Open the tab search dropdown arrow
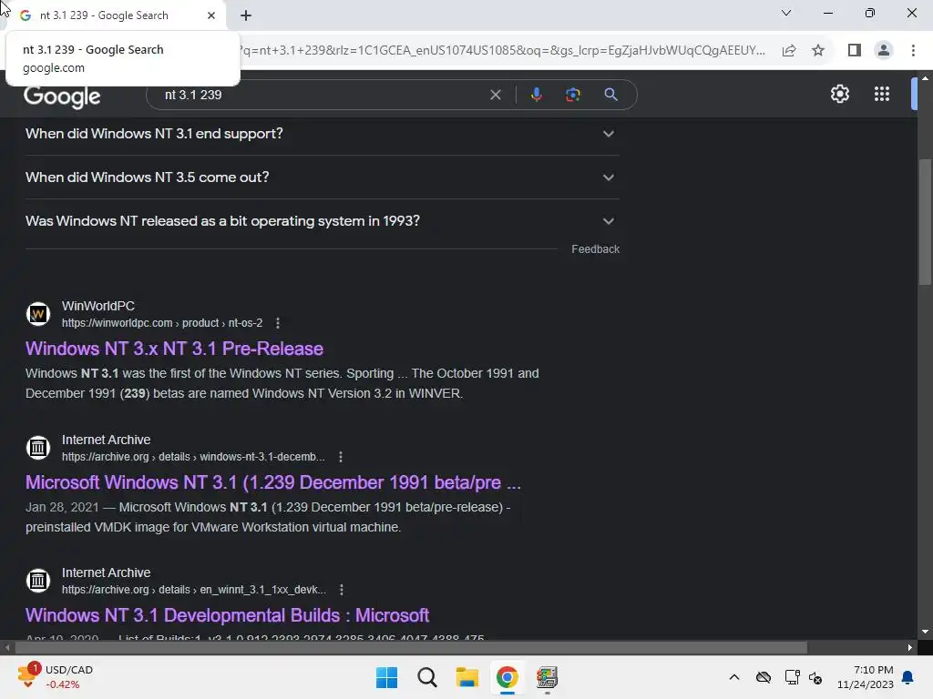This screenshot has height=699, width=933. pos(786,13)
